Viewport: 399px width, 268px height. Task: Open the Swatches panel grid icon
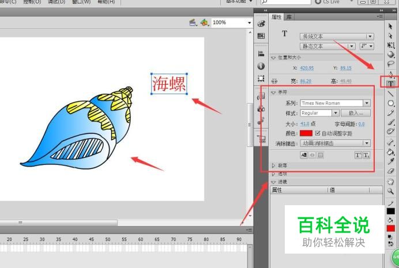tap(261, 36)
